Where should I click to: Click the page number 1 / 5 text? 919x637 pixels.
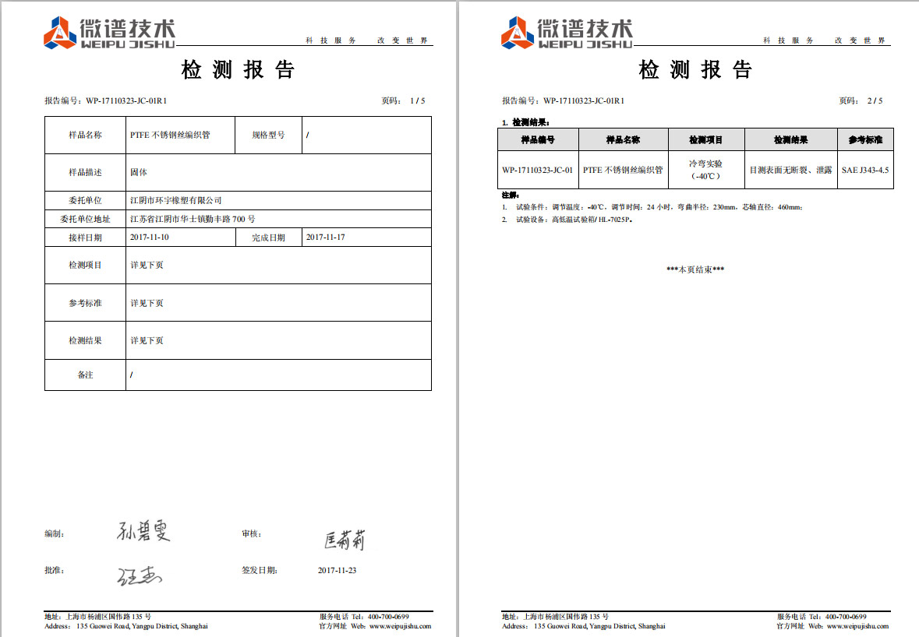tap(417, 100)
